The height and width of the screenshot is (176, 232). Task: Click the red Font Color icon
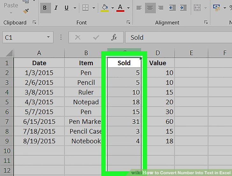[120, 8]
